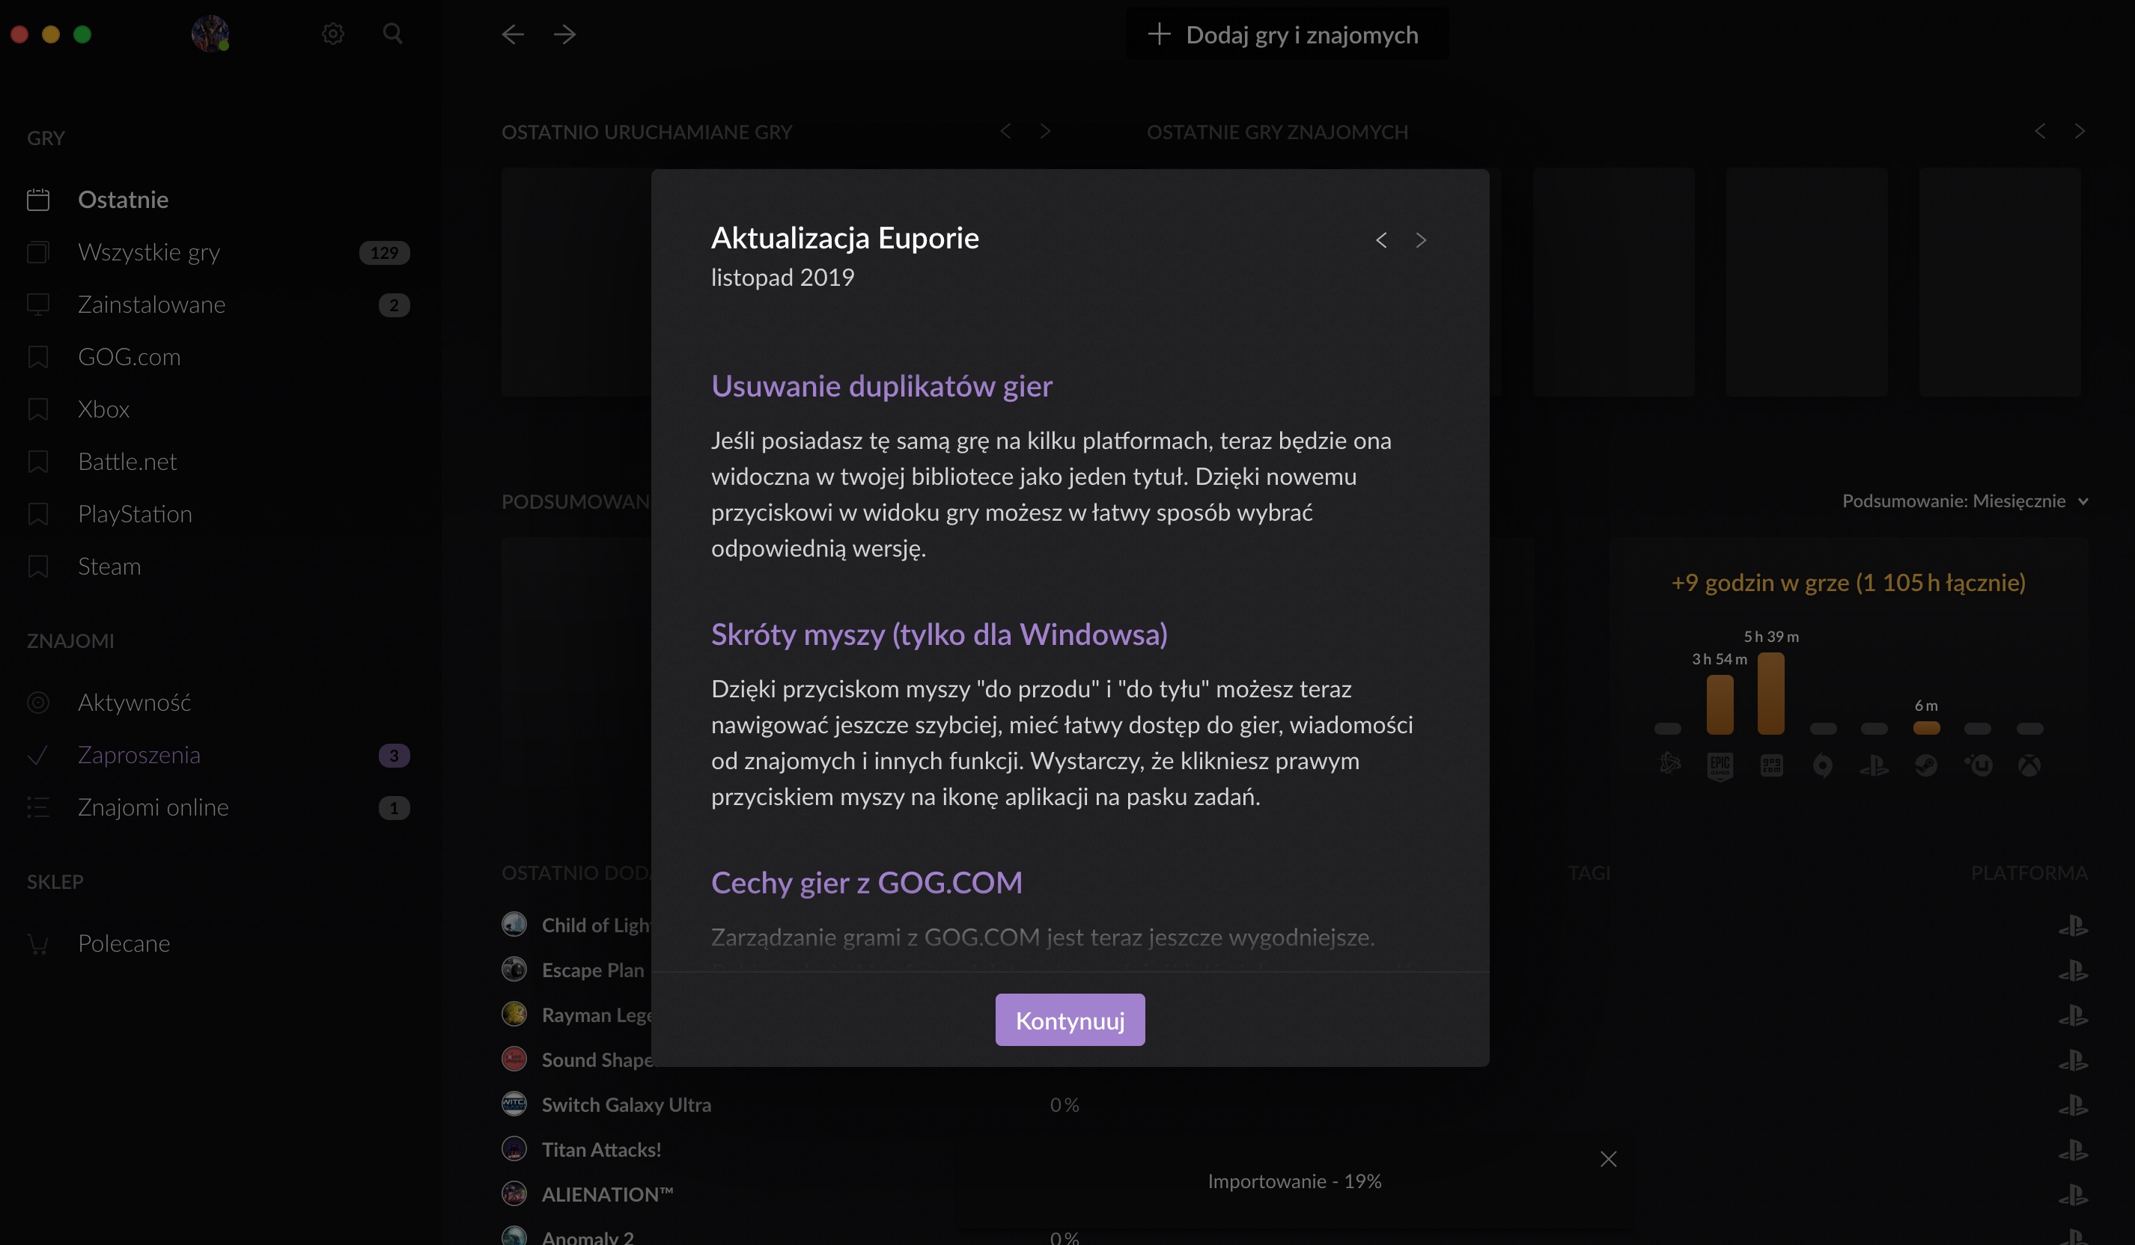Go forward with the top bar right arrow

564,34
